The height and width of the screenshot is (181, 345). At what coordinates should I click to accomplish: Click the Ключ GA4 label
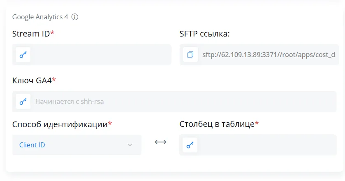[32, 80]
